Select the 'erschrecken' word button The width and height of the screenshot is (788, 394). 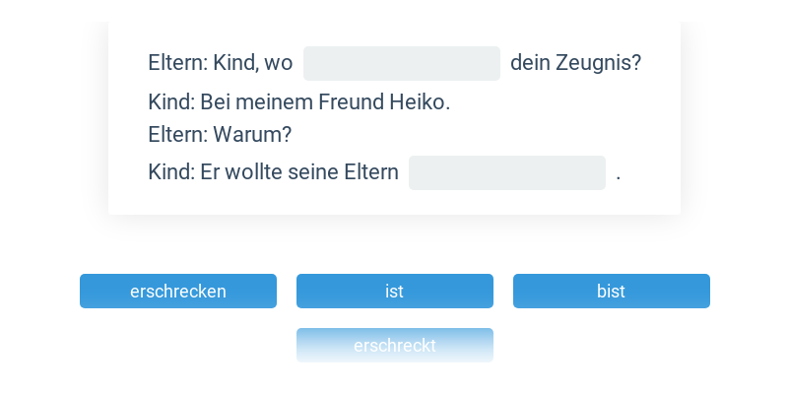point(178,291)
